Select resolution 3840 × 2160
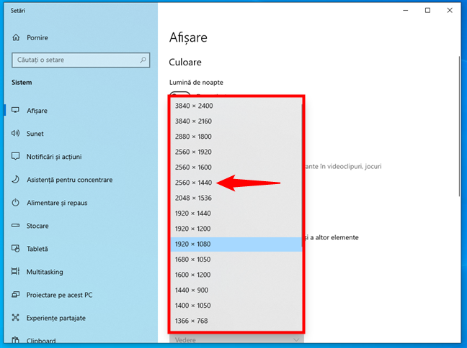467x348 pixels. pyautogui.click(x=236, y=122)
